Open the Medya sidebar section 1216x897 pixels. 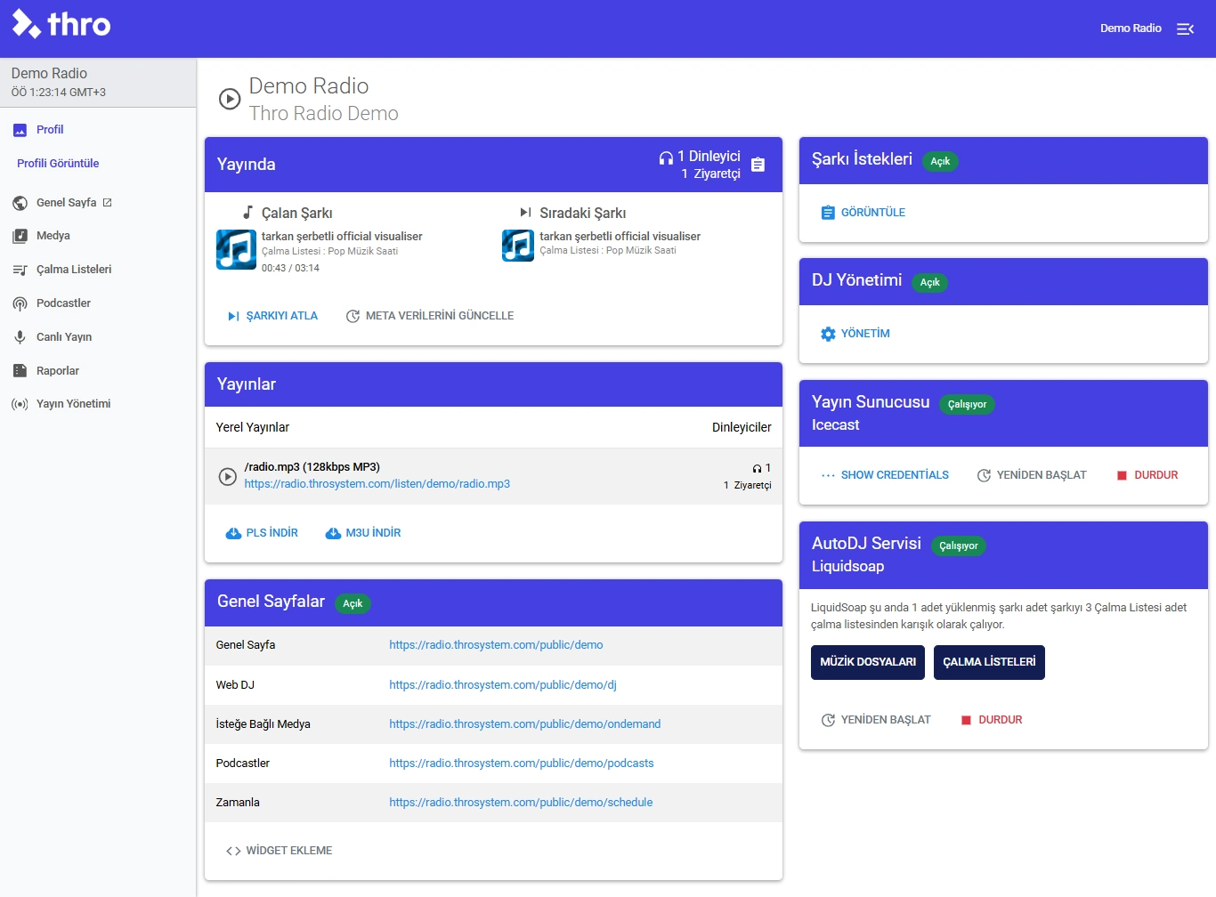point(98,236)
